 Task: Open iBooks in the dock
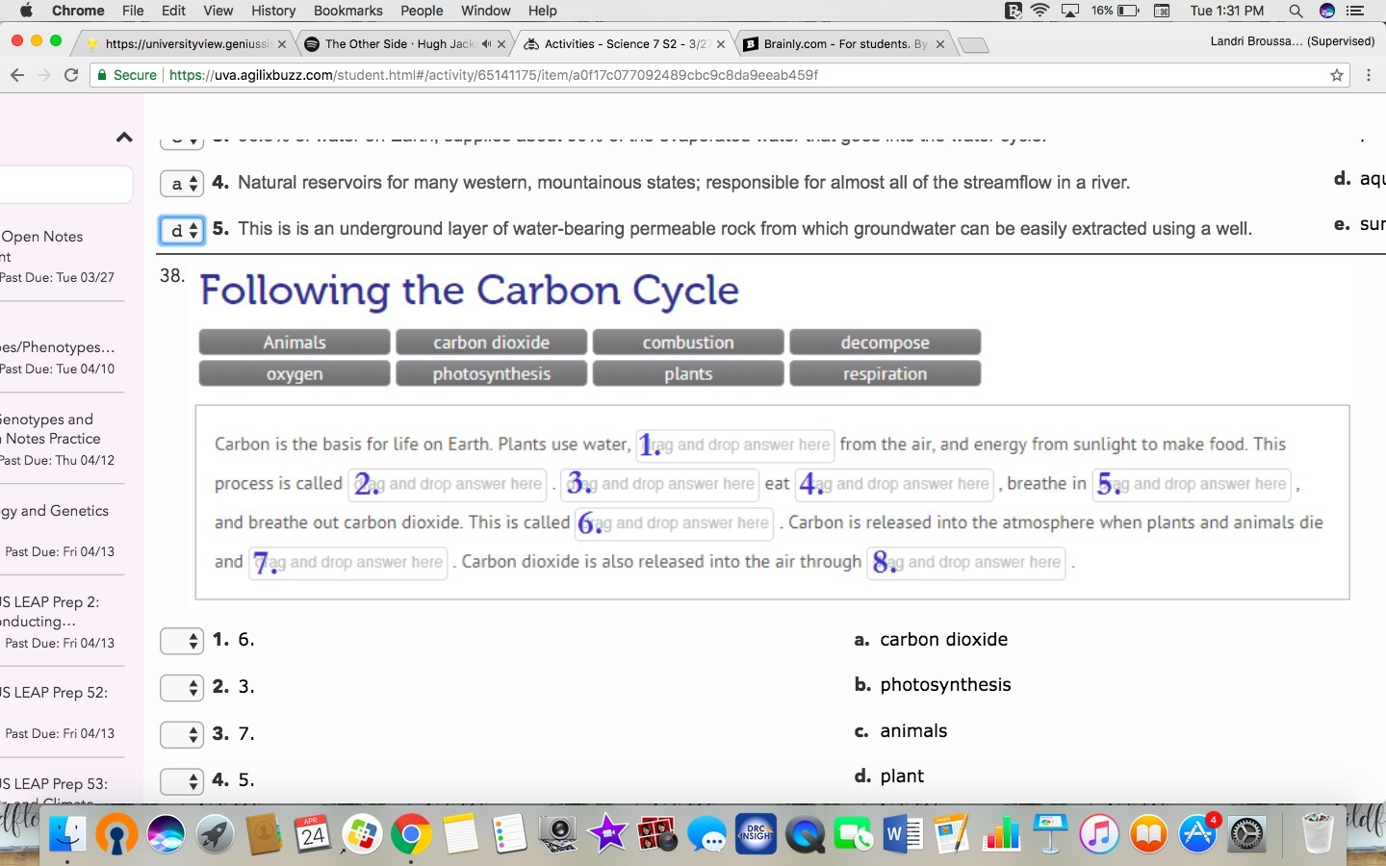click(1148, 833)
